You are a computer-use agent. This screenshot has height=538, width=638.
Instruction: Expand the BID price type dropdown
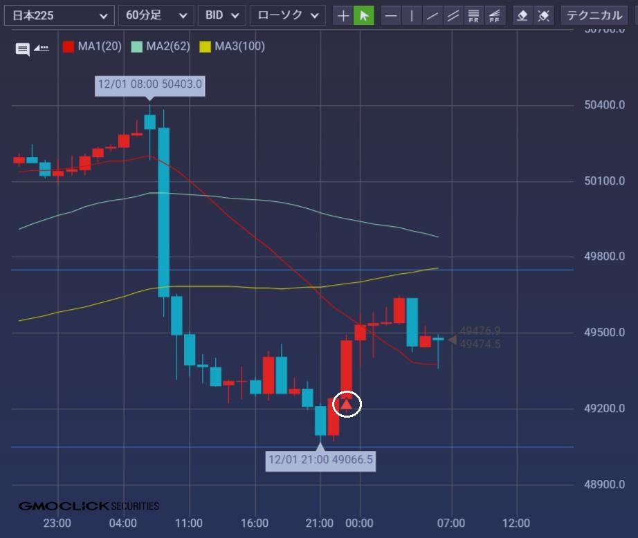[221, 15]
